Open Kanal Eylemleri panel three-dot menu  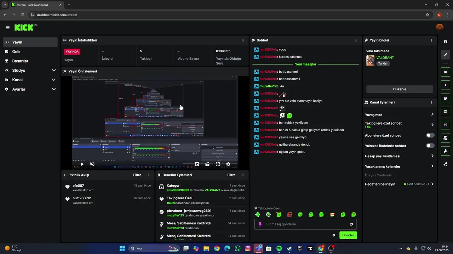[x=431, y=102]
